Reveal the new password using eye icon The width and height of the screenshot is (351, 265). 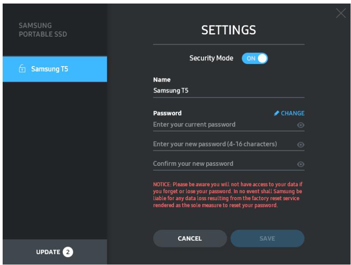(301, 145)
